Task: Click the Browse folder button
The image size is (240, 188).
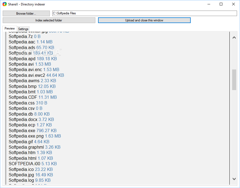Action: (x=26, y=14)
